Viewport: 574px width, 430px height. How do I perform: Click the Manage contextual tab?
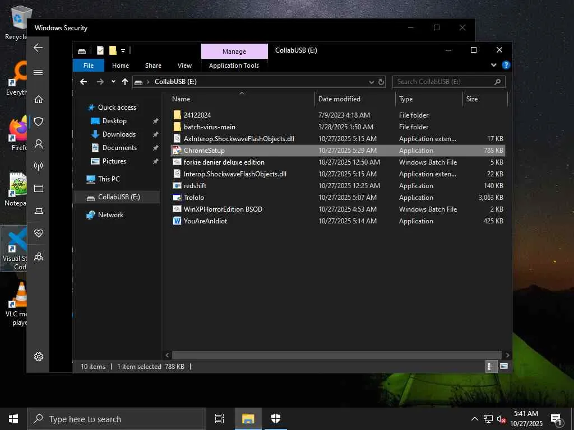(x=234, y=52)
